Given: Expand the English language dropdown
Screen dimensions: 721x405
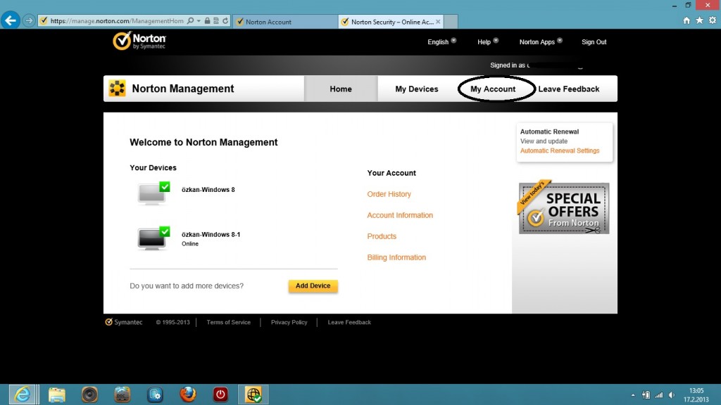Looking at the screenshot, I should [441, 42].
